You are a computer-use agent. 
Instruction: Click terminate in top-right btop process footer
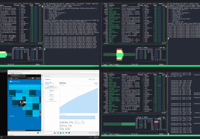tap(121, 43)
